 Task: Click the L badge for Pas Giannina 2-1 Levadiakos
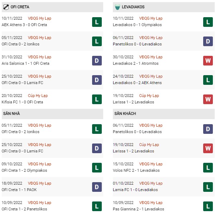tap(208, 206)
